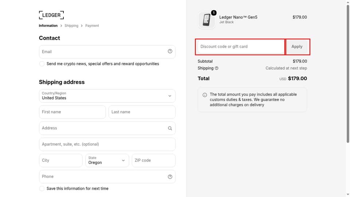Focus the ZIP code field

pyautogui.click(x=153, y=161)
